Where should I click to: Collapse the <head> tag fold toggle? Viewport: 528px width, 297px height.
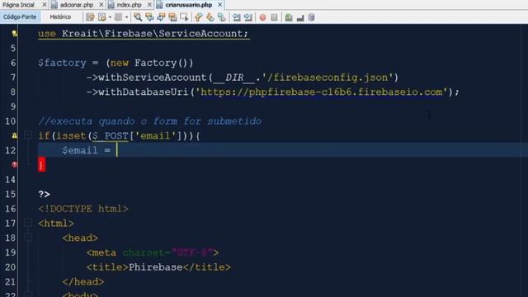(x=28, y=238)
